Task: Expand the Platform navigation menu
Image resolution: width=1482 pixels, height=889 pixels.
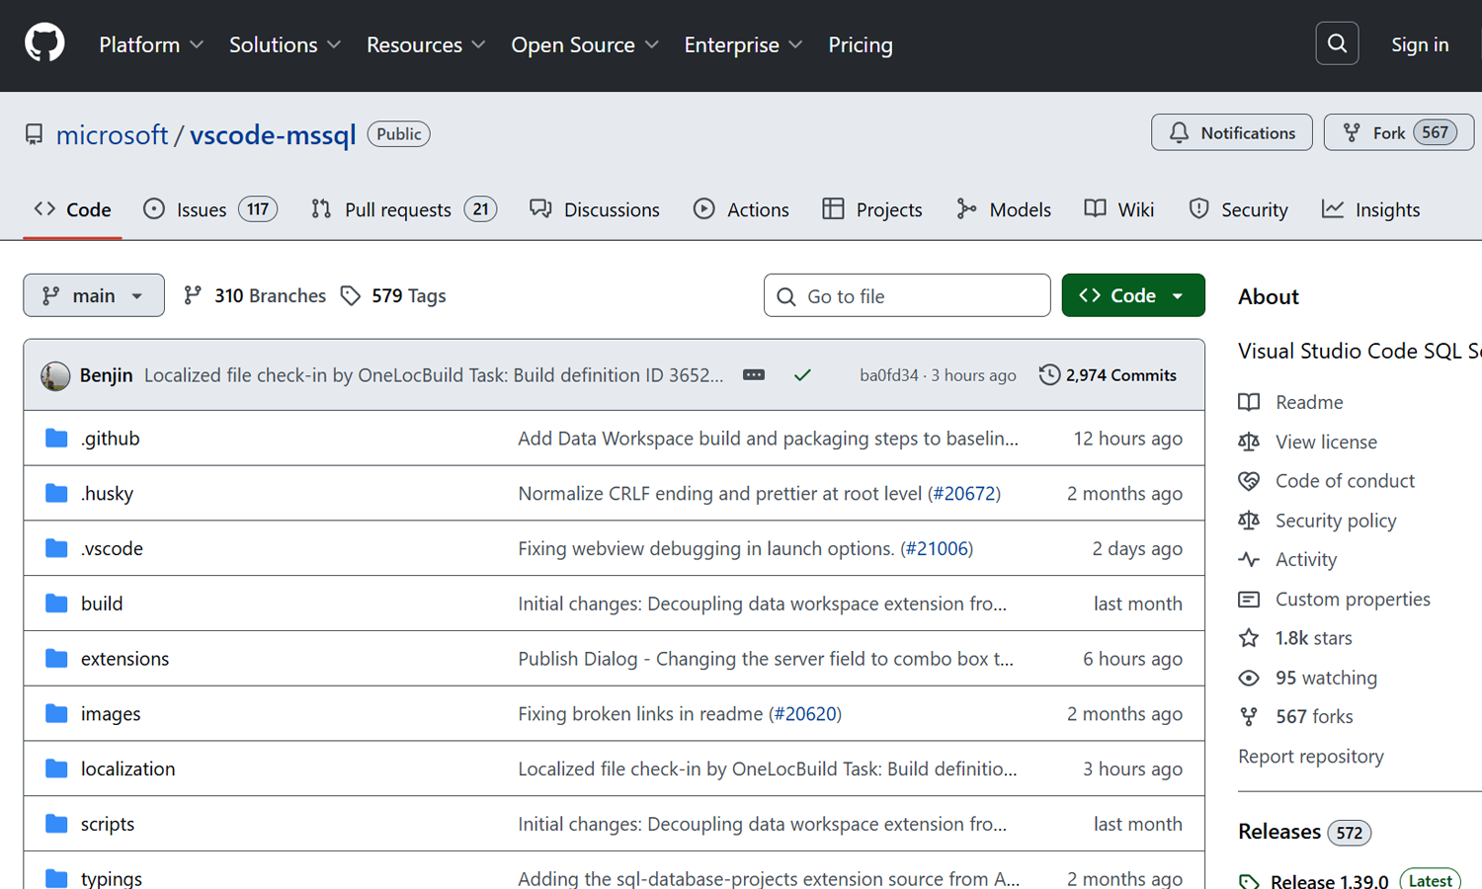Action: click(x=151, y=45)
